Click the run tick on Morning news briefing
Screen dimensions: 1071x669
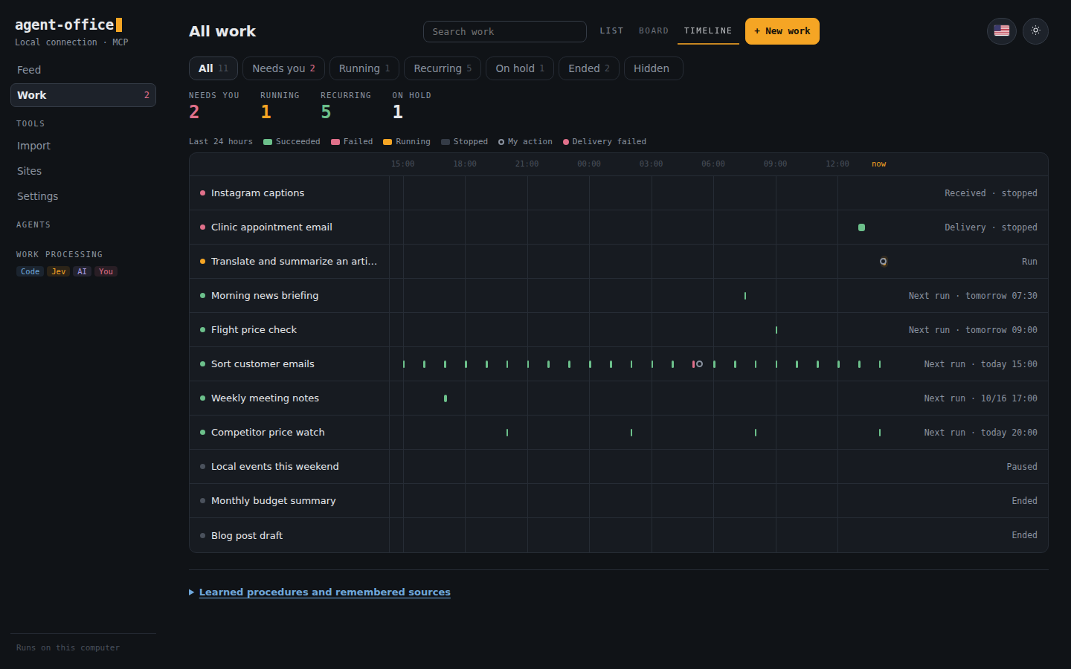coord(745,296)
